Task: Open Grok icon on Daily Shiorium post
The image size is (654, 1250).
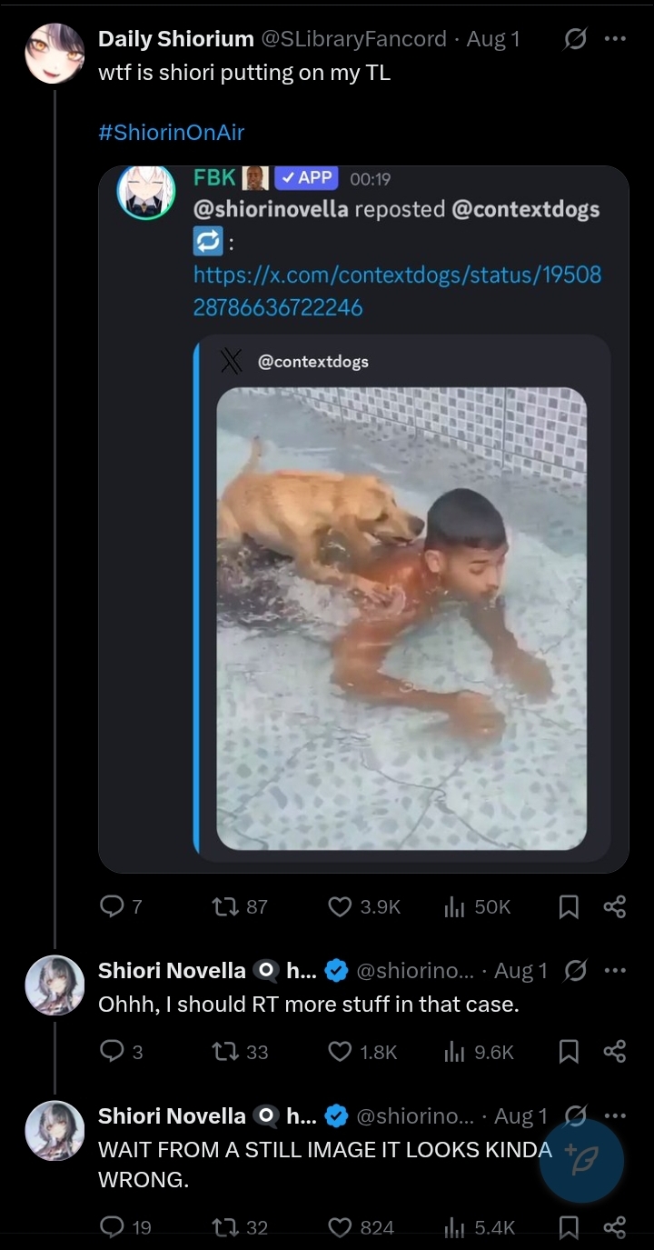Action: click(575, 39)
